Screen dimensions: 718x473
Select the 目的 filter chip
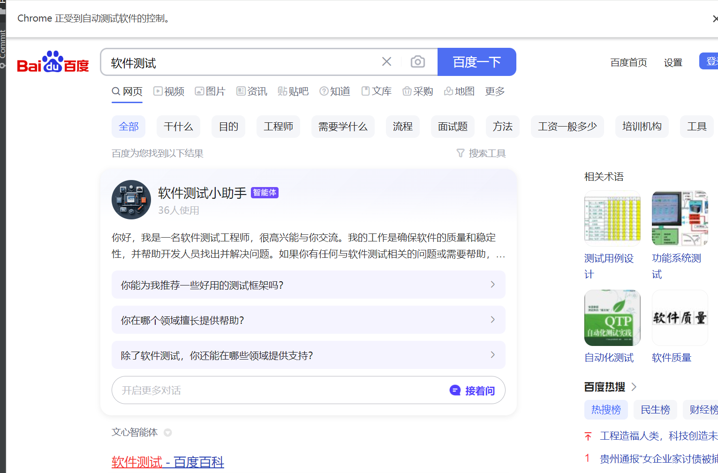[228, 127]
